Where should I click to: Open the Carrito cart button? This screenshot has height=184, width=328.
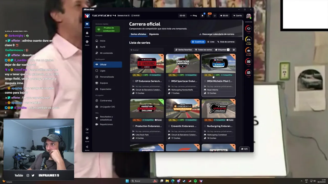tap(238, 16)
